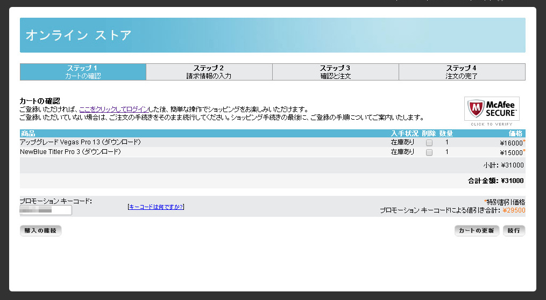Screen dimensions: 546x300
Task: Click the ¥29500 promotion discount total
Action: 514,210
